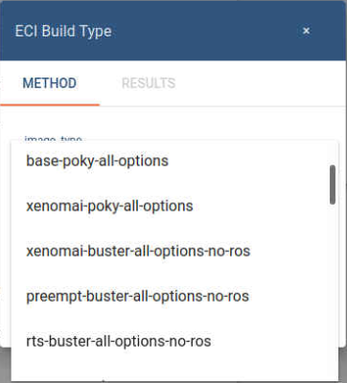
Task: Select base-poky-all-options from the list
Action: pos(174,161)
